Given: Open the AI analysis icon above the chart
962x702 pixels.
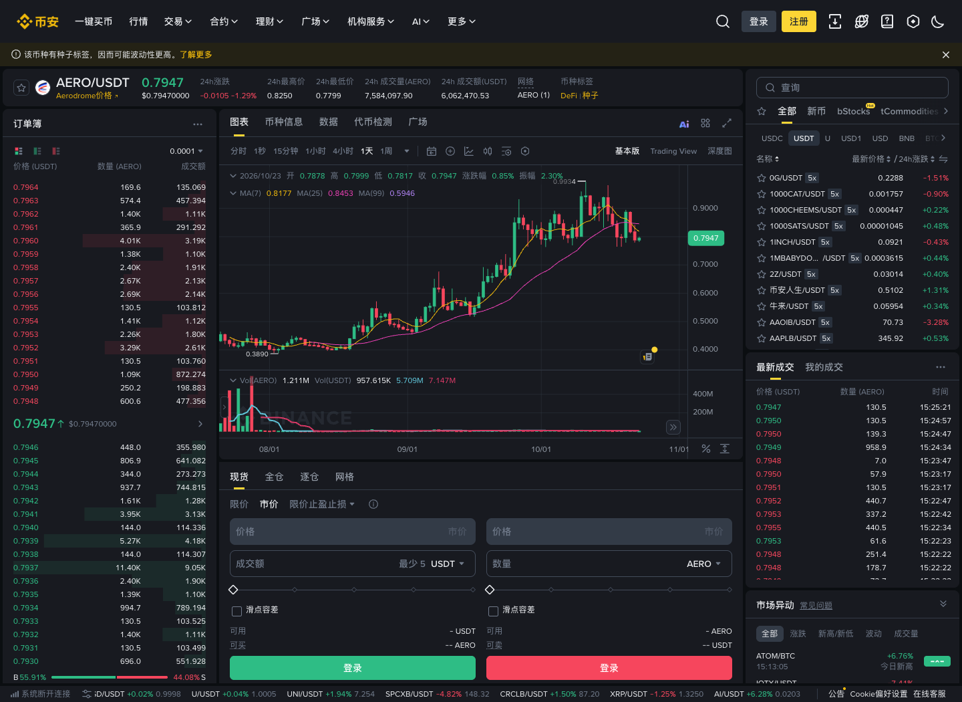Looking at the screenshot, I should point(684,124).
